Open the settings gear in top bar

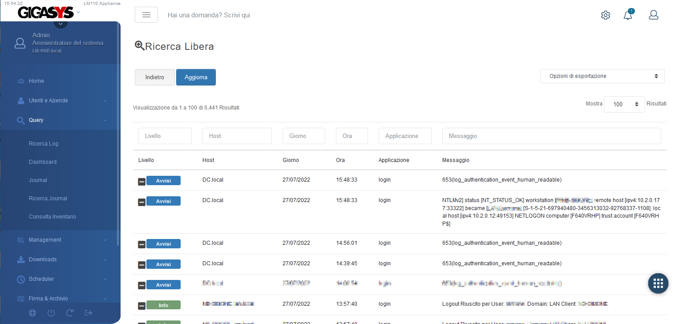pyautogui.click(x=606, y=15)
